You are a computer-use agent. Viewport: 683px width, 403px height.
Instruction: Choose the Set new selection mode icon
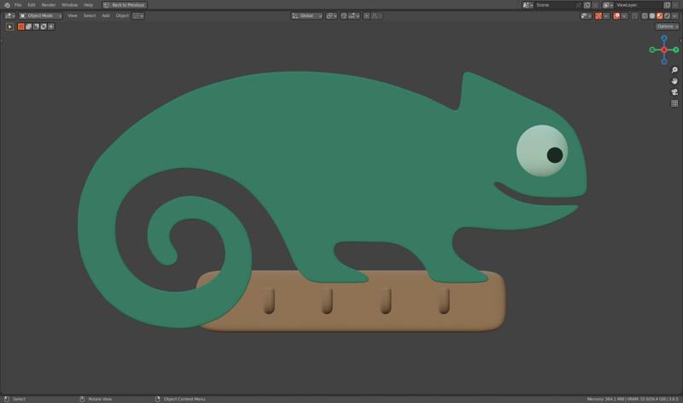click(20, 26)
